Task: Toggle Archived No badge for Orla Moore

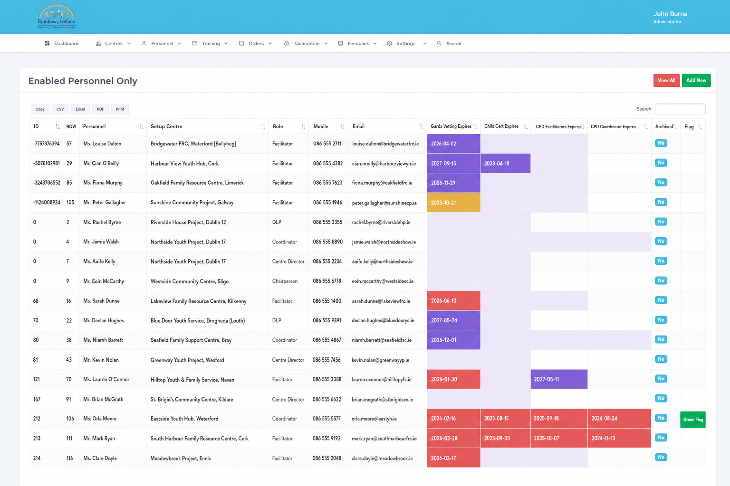Action: (x=661, y=418)
